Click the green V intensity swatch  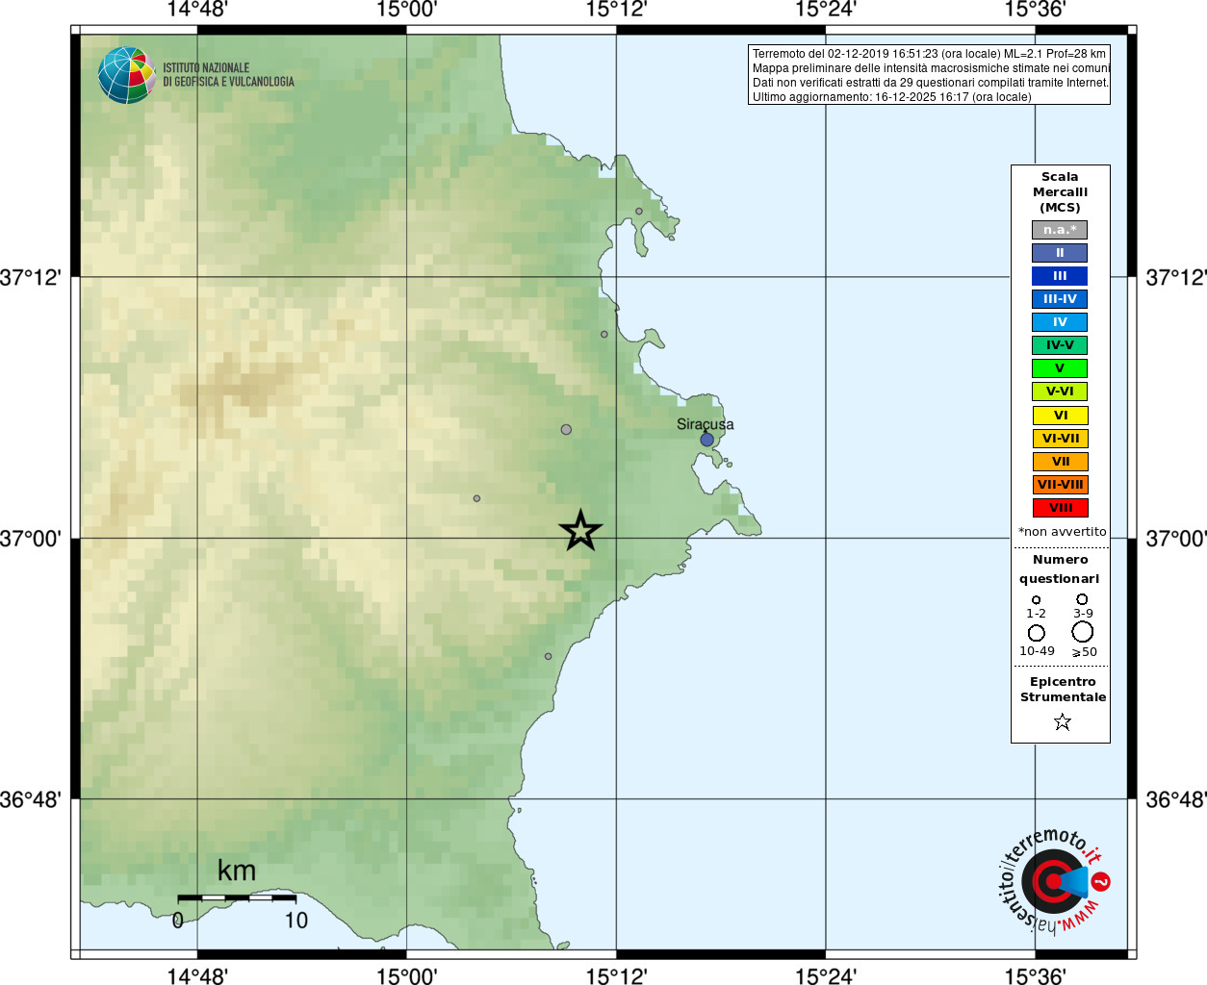[1060, 368]
